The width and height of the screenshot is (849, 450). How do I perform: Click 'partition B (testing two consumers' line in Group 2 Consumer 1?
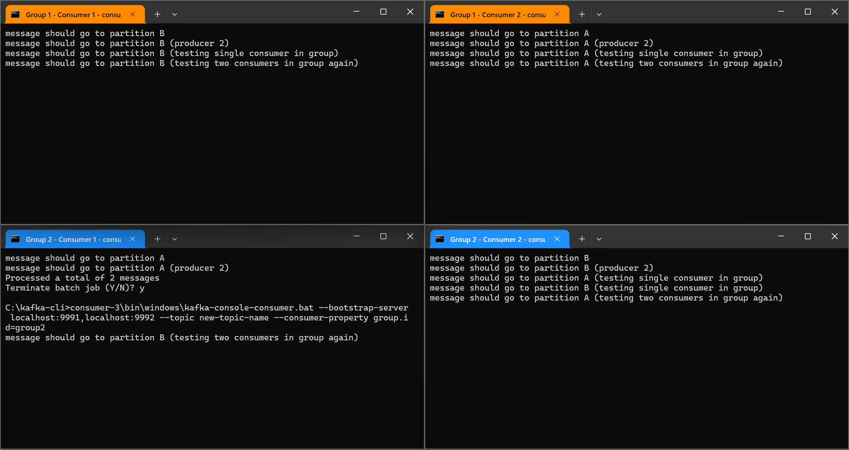(182, 338)
